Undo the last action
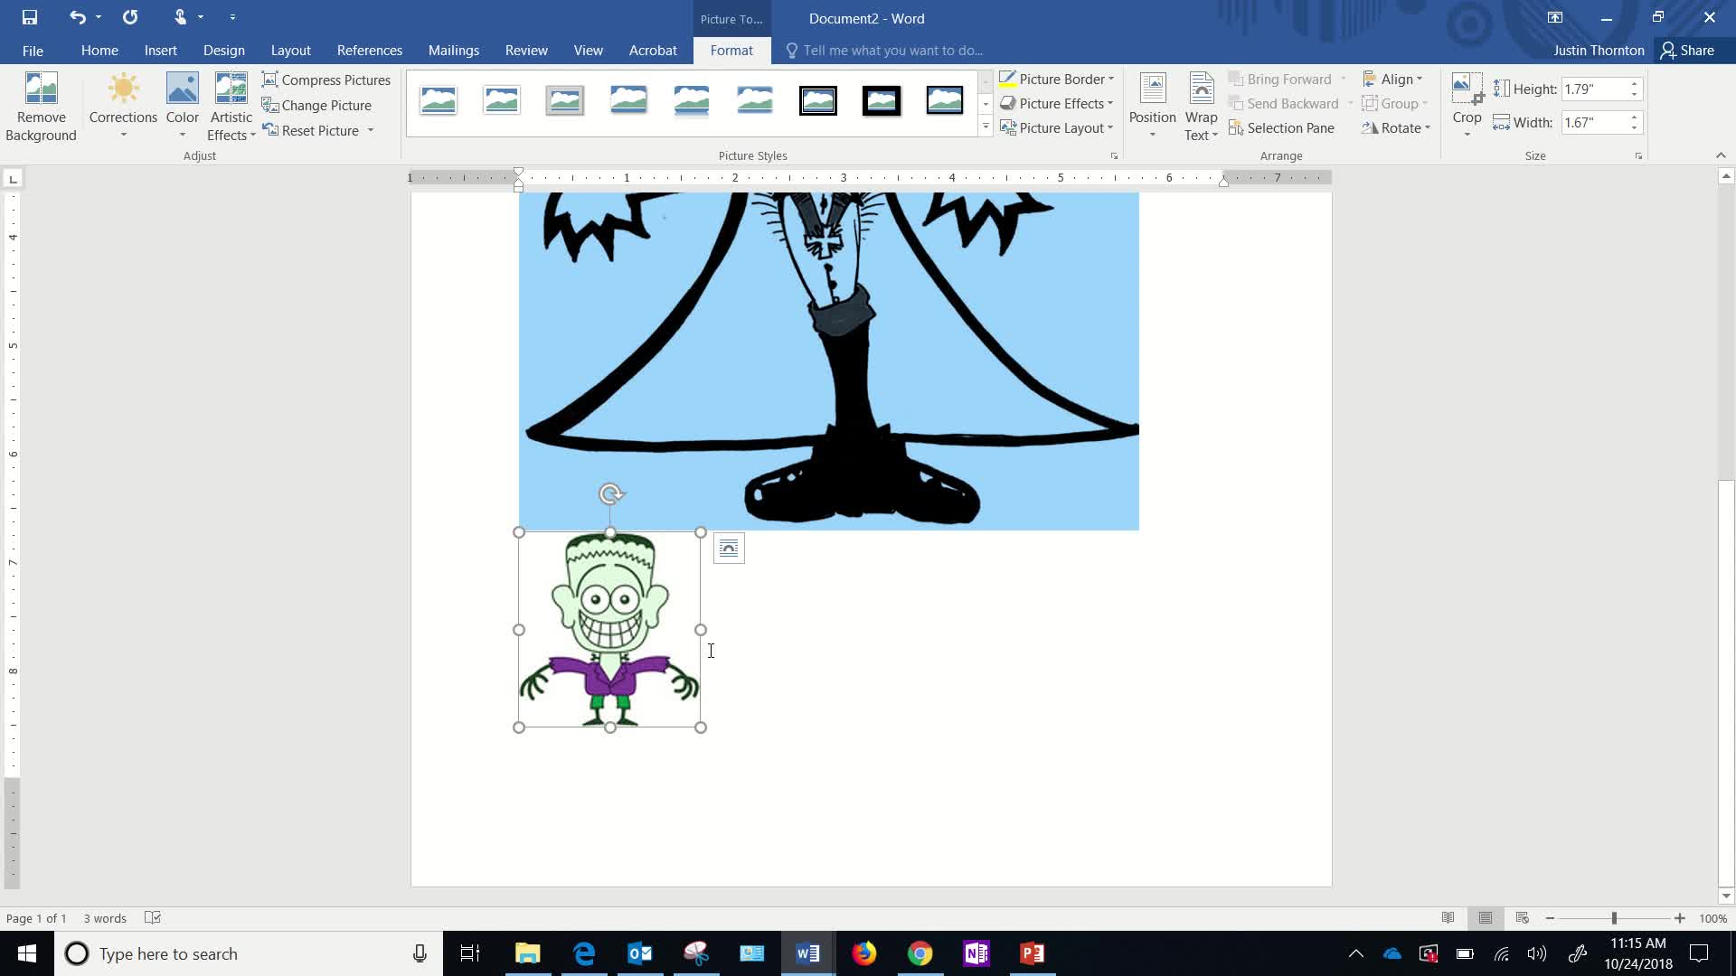 78,17
